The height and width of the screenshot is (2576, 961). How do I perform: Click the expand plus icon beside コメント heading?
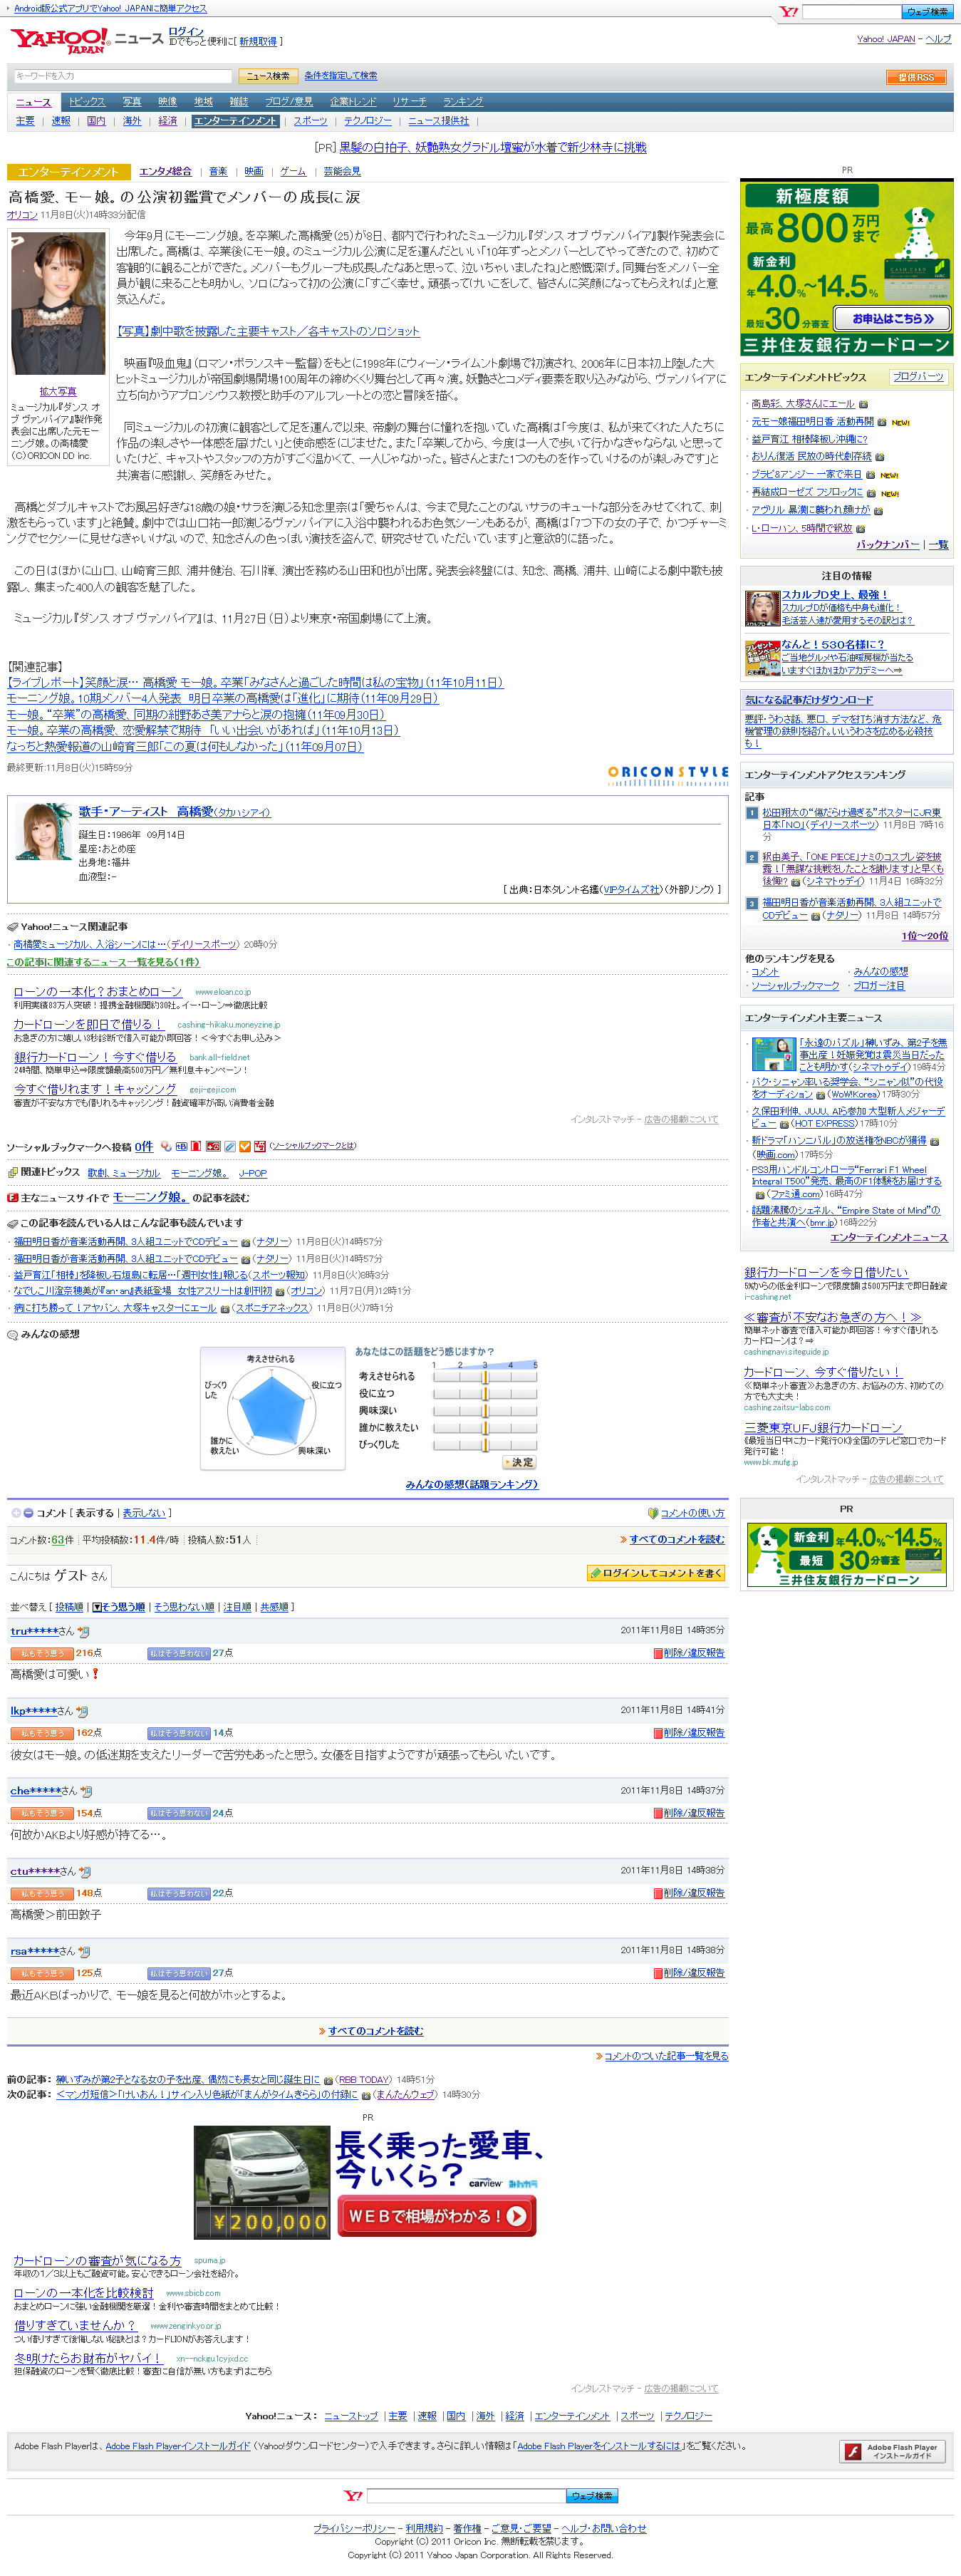tap(16, 1513)
